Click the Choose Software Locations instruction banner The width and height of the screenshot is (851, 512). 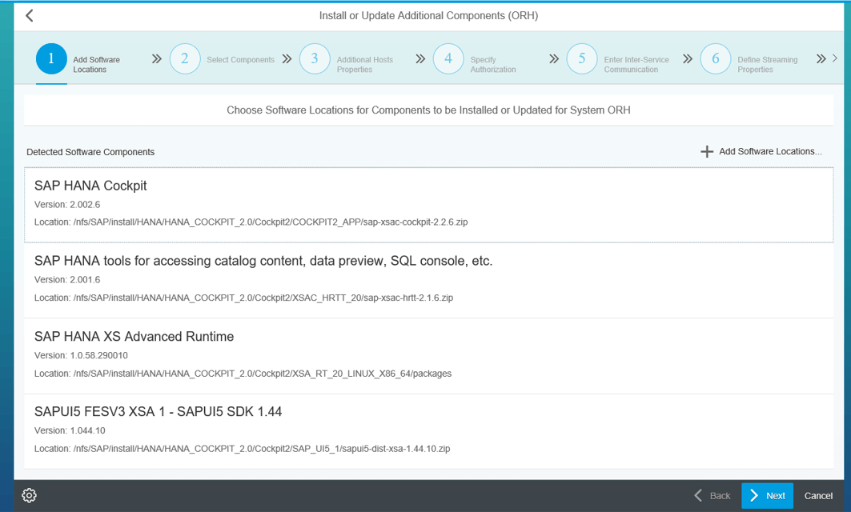429,110
